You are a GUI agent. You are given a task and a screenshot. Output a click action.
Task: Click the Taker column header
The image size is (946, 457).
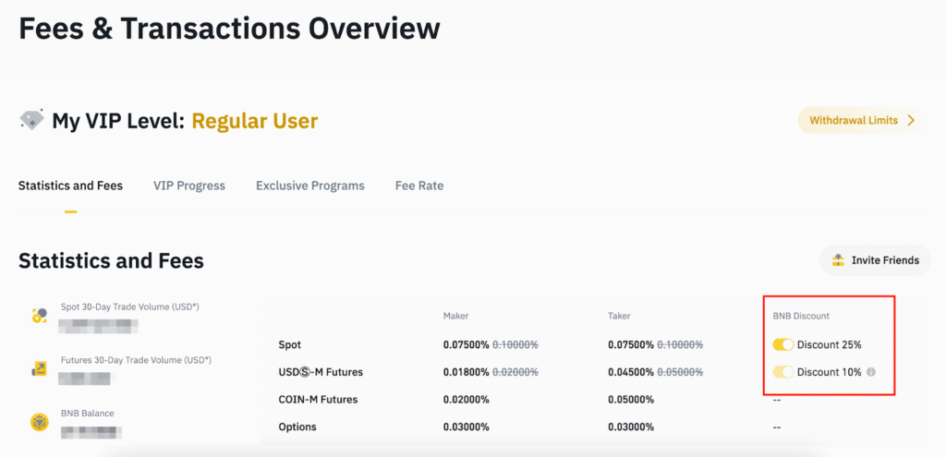(x=620, y=316)
